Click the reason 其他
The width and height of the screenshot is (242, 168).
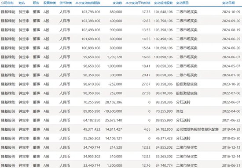tap(180, 111)
